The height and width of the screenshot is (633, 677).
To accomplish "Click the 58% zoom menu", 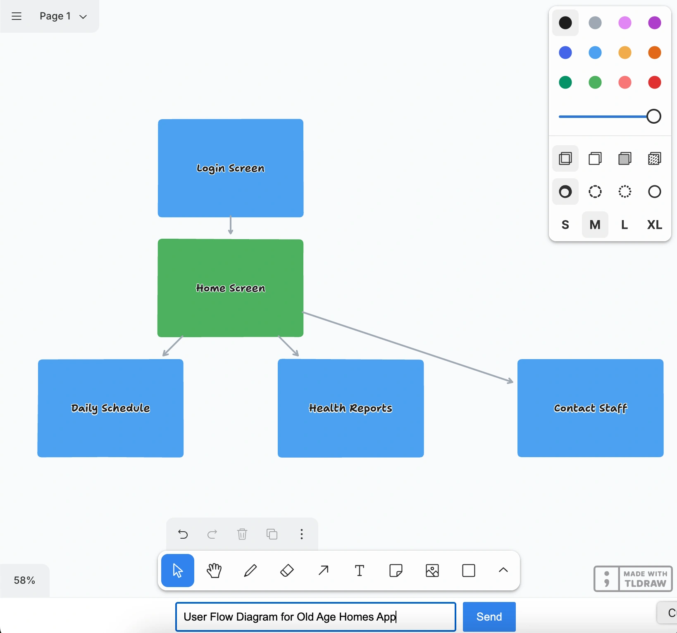I will 24,580.
